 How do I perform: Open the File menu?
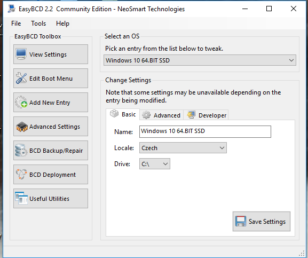click(x=16, y=24)
